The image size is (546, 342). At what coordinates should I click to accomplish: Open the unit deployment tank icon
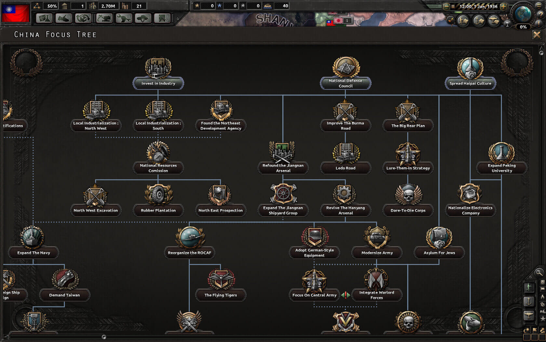pos(143,19)
